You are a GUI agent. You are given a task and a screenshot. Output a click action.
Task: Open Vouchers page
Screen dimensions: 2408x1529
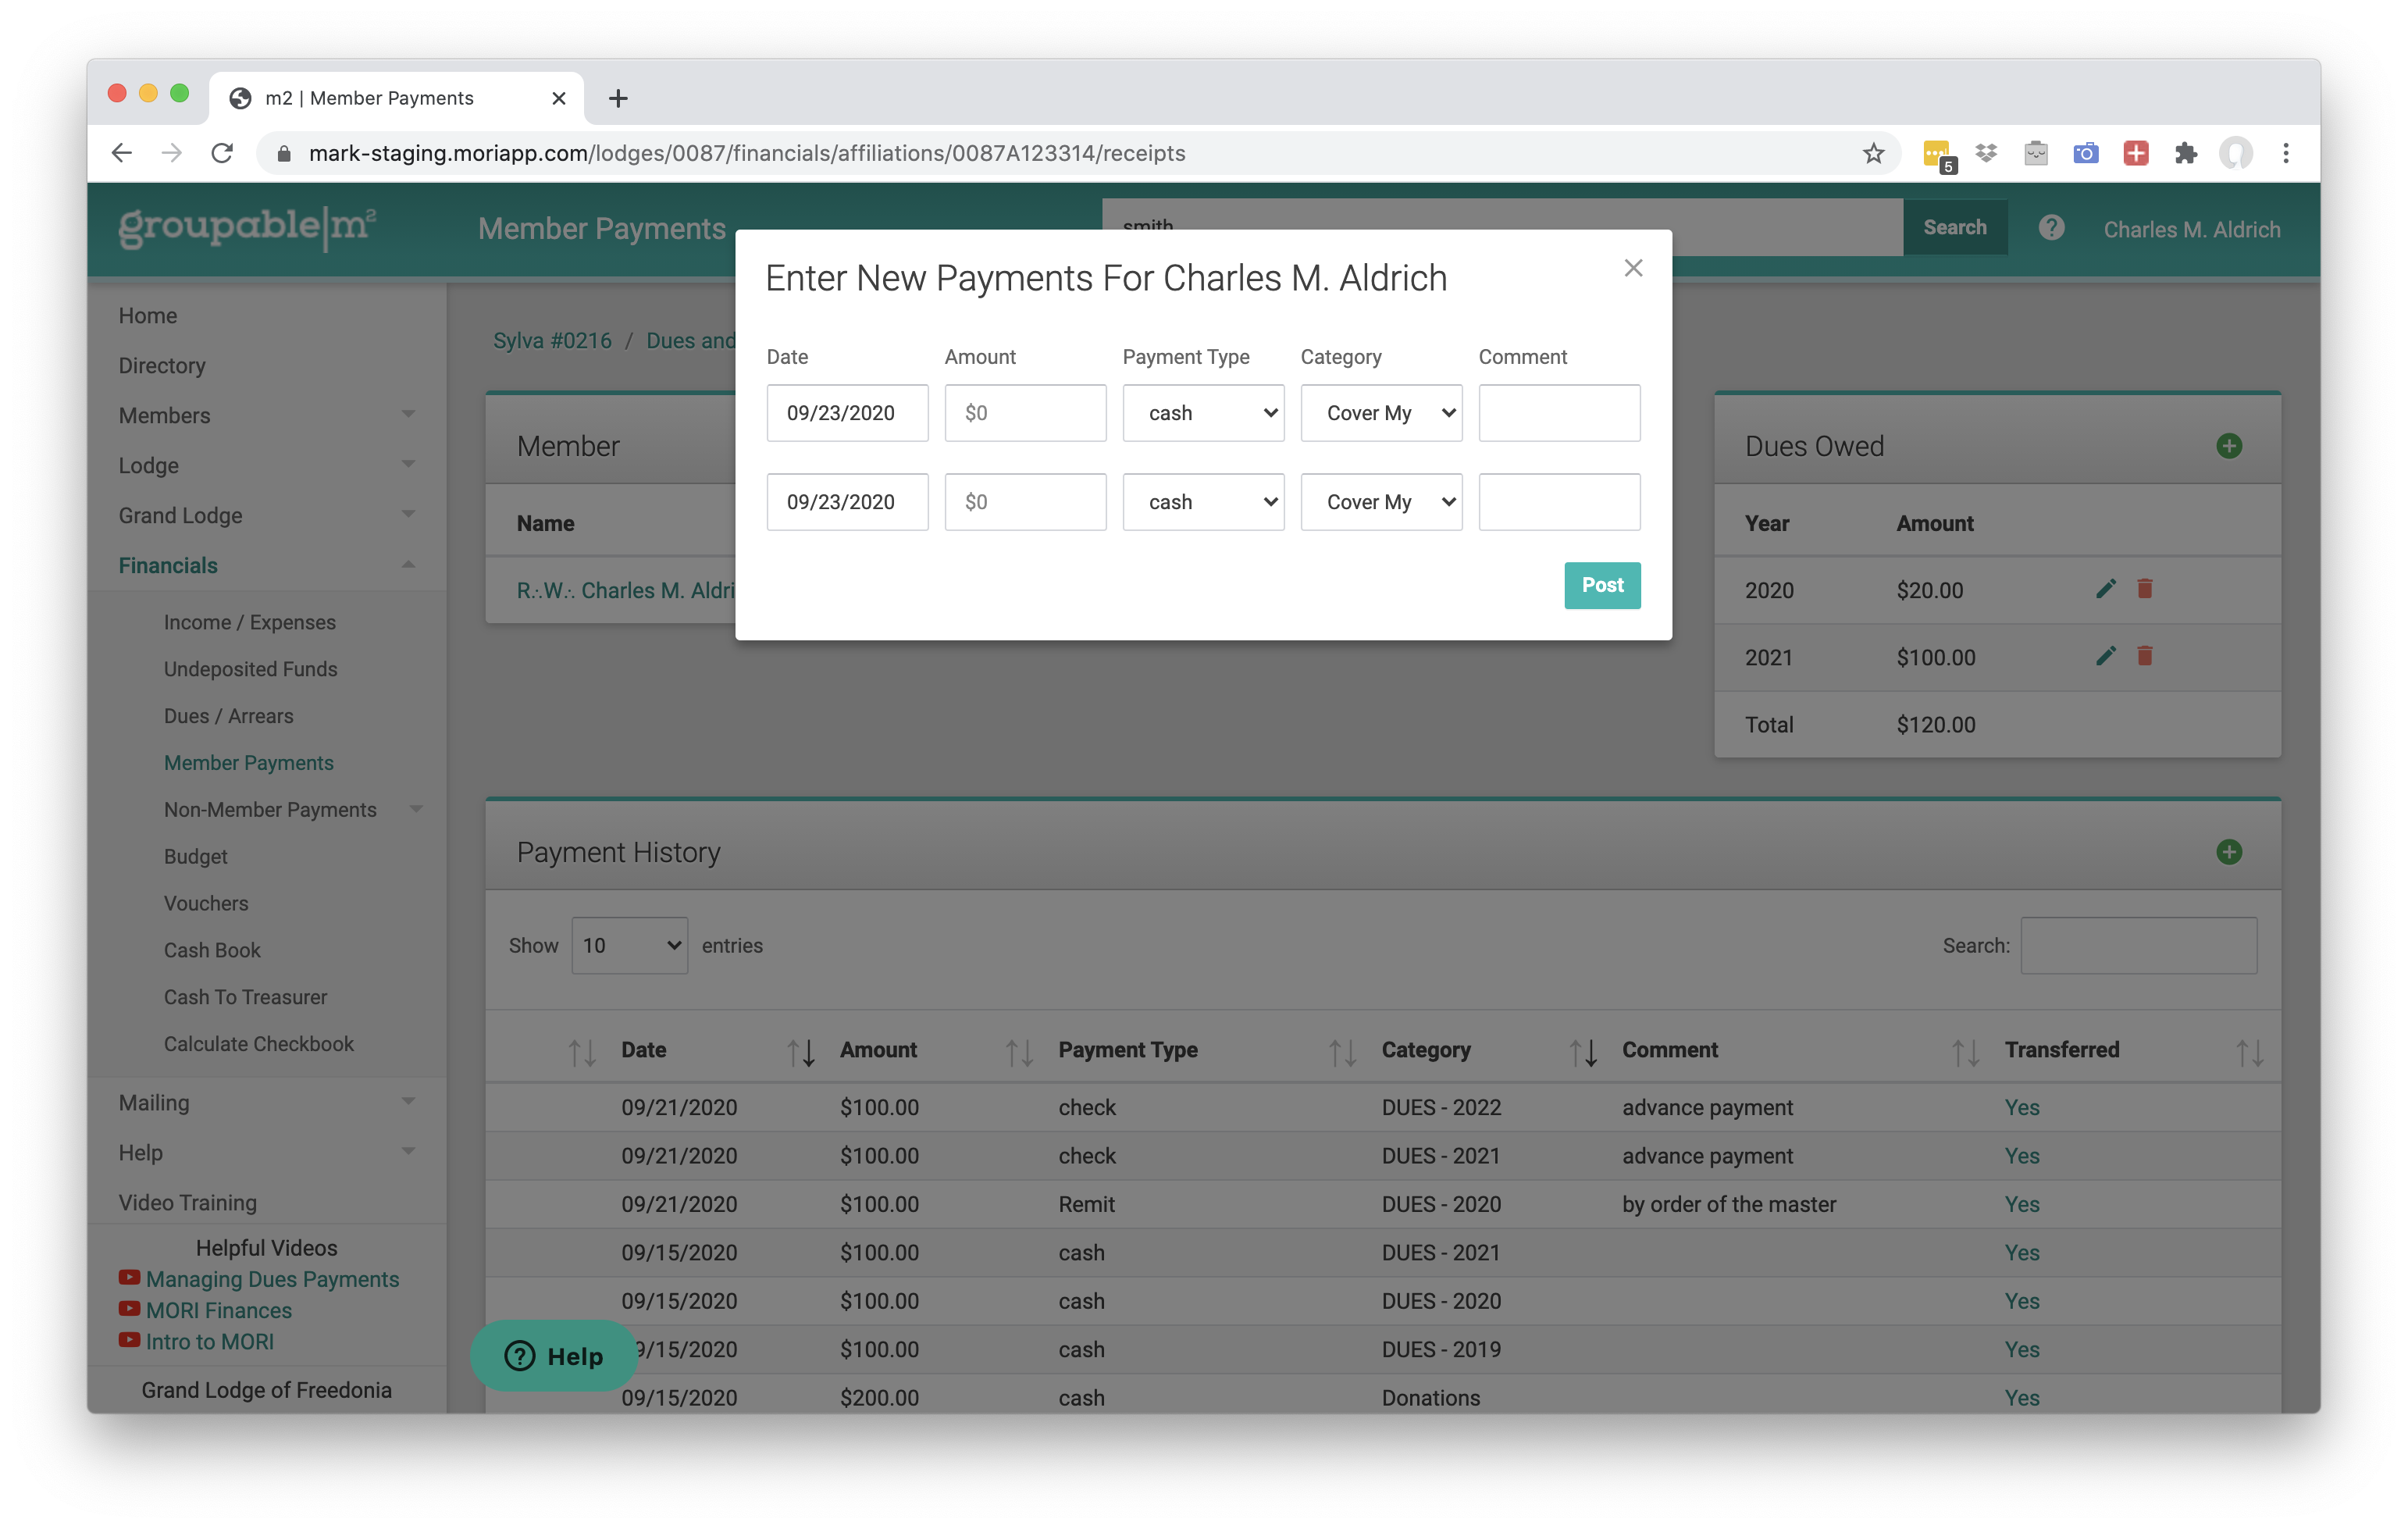coord(206,904)
